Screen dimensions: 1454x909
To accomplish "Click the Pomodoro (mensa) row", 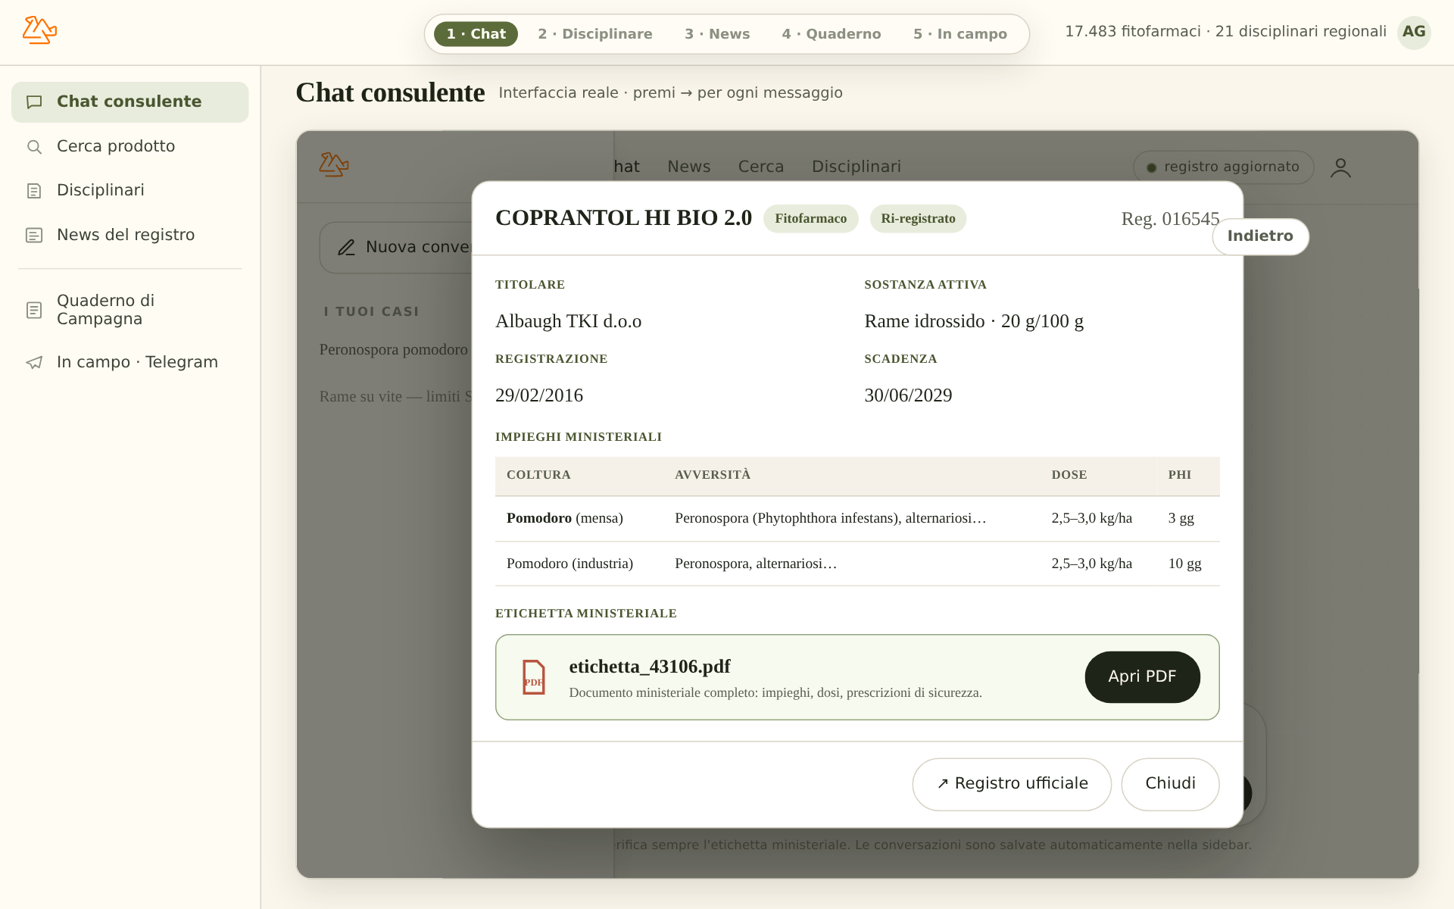I will [857, 519].
